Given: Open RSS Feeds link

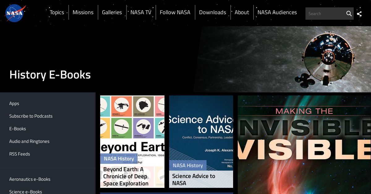Looking at the screenshot, I should pos(19,154).
